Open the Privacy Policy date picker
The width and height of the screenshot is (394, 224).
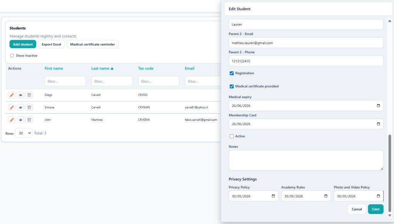tap(273, 196)
